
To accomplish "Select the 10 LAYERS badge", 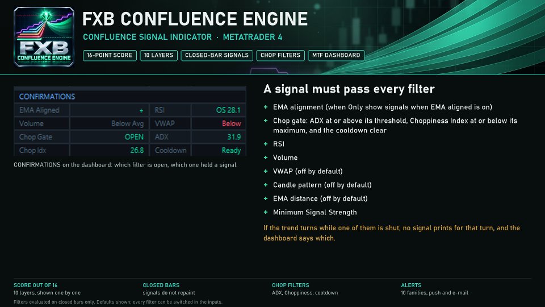I will point(158,55).
